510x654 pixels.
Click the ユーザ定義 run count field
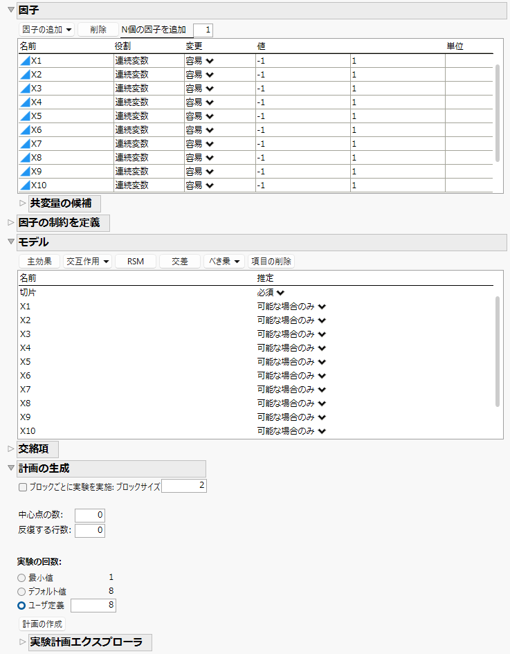tap(93, 605)
